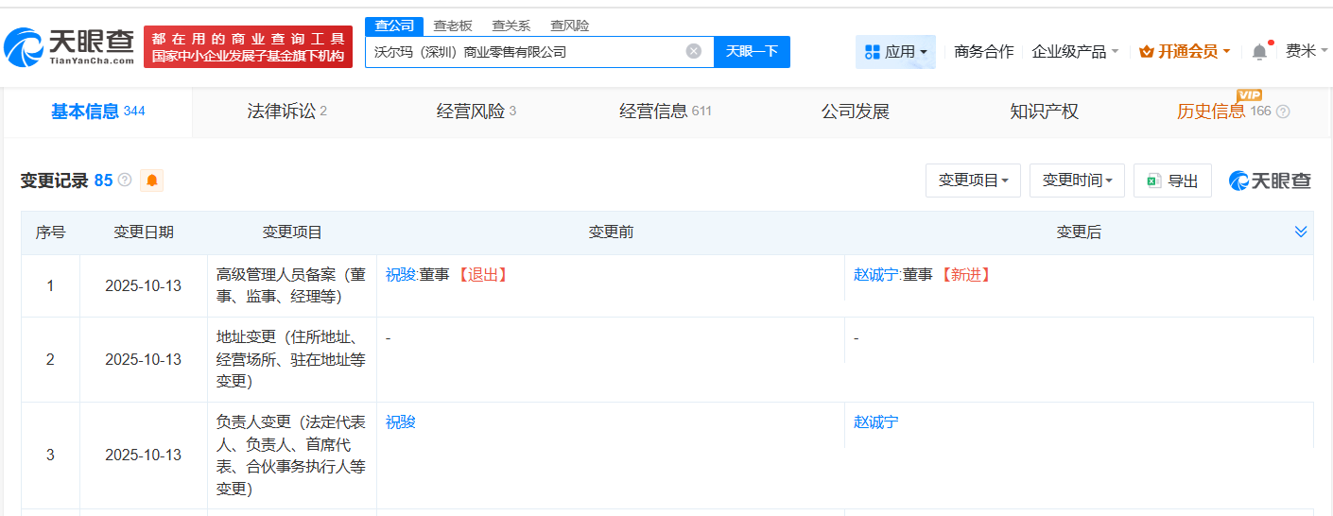
Task: Click help icon beside 历史信息 166
Action: click(x=1283, y=112)
